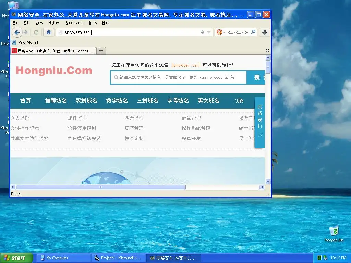351x263 pixels.
Task: Open the DuckDuckGo search engine selector
Action: point(220,33)
